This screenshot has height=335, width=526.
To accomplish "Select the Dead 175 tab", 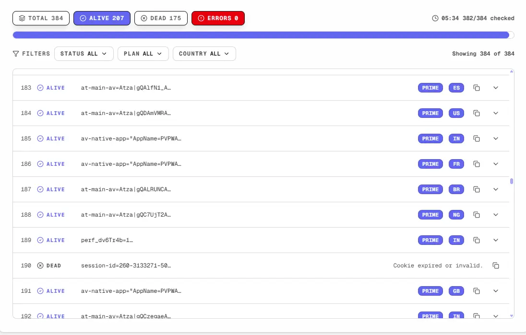I will [x=161, y=18].
